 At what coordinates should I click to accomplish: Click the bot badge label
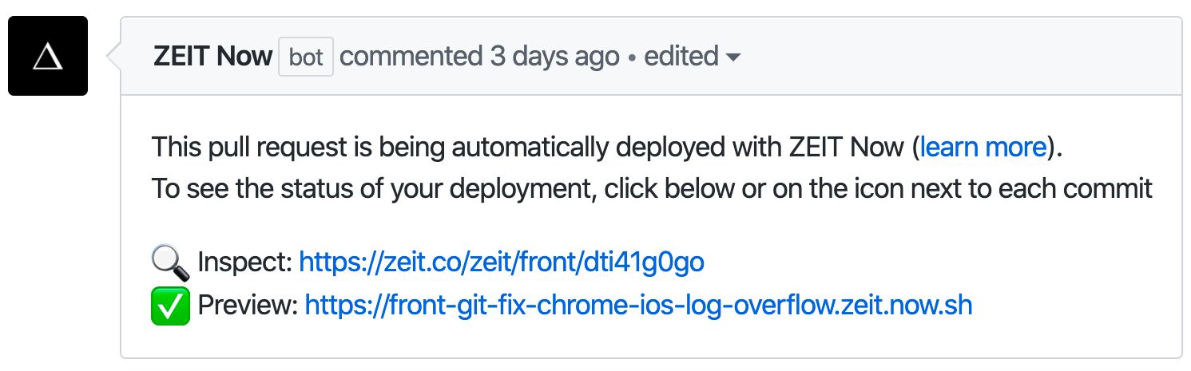(306, 57)
